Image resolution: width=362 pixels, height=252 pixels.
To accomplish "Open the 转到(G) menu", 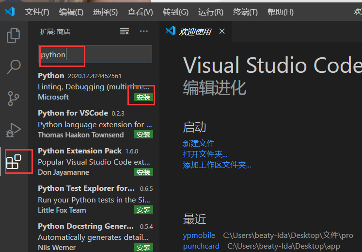I will click(175, 12).
